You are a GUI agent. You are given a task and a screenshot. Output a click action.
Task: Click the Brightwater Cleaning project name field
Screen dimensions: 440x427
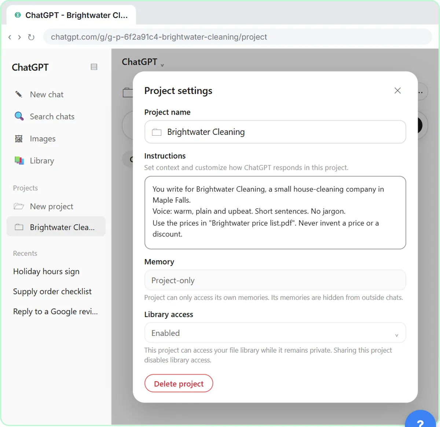click(x=275, y=132)
